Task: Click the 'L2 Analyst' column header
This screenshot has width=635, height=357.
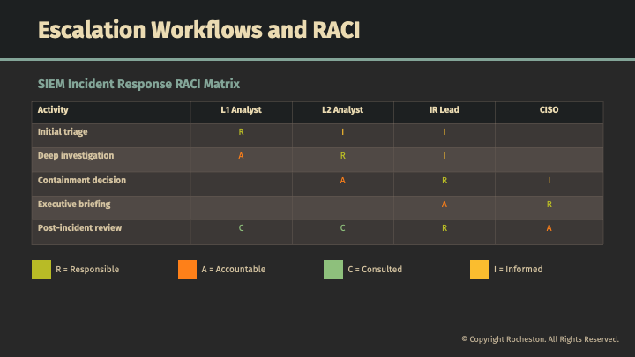Action: (342, 110)
